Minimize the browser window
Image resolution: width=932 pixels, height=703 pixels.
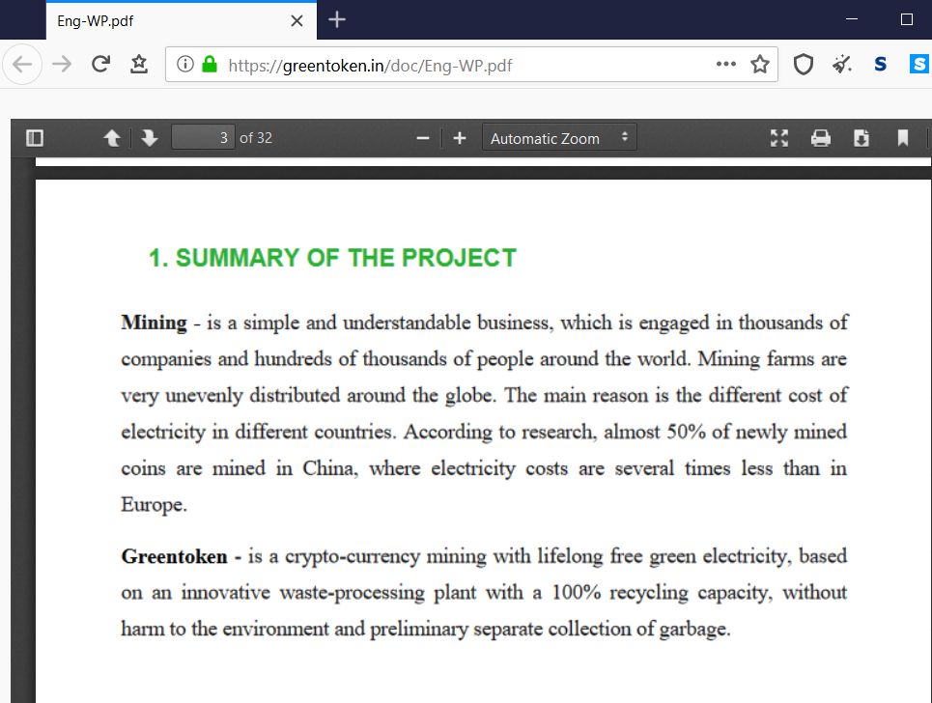click(x=852, y=19)
